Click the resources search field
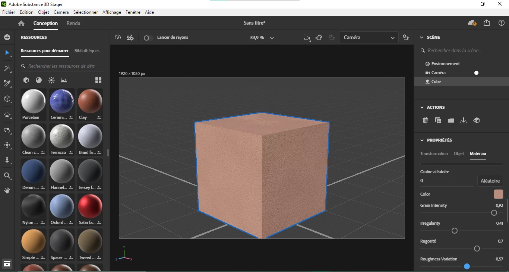 tap(61, 66)
